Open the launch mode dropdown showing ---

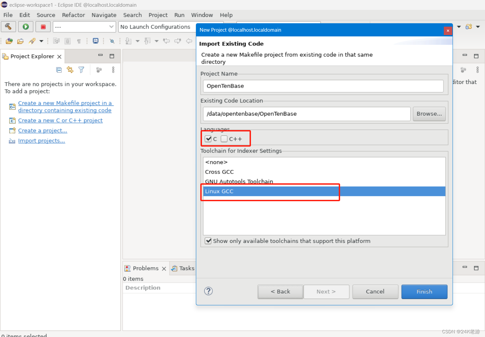tap(84, 27)
